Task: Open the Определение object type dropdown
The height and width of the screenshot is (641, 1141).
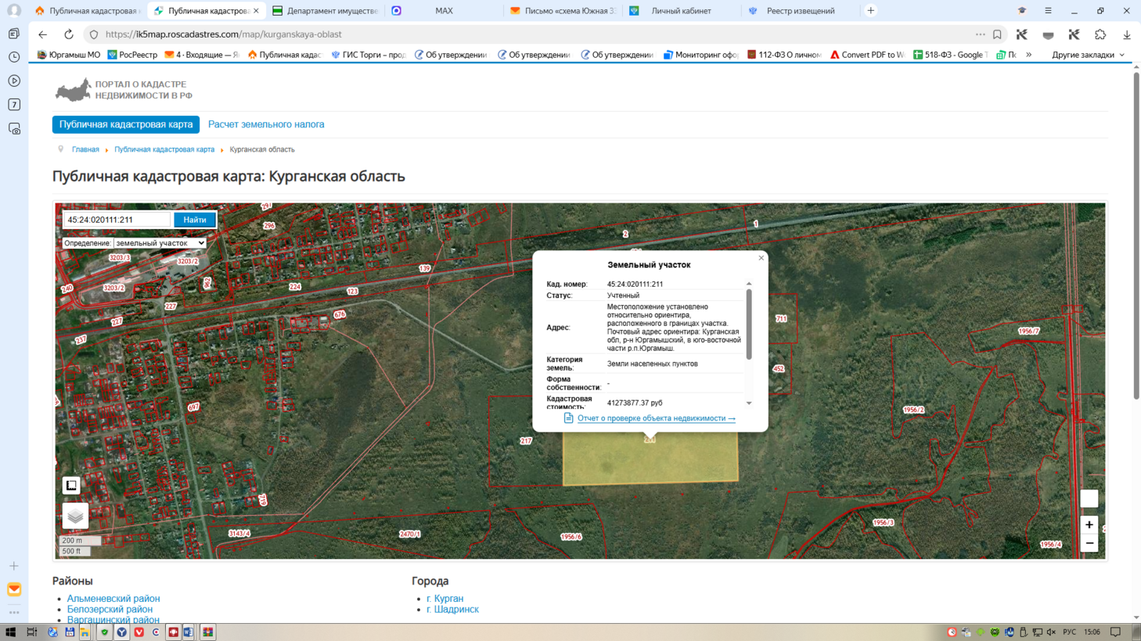Action: (x=160, y=243)
